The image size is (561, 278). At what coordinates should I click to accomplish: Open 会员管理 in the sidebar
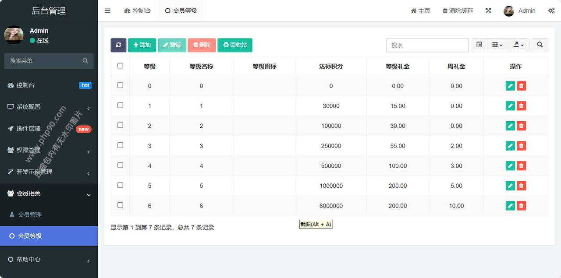(30, 215)
